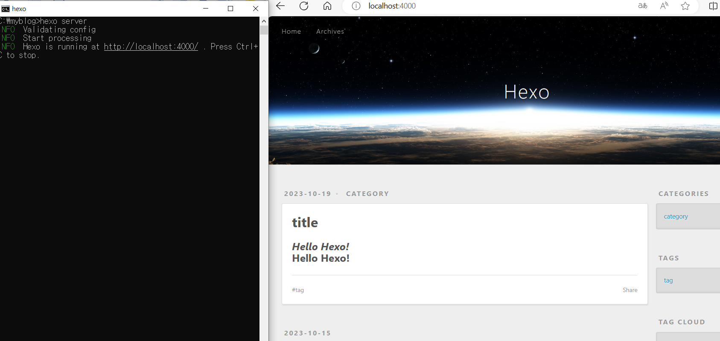Screen dimensions: 720x341
Task: Click the TAG CLOUD sidebar heading
Action: 682,322
